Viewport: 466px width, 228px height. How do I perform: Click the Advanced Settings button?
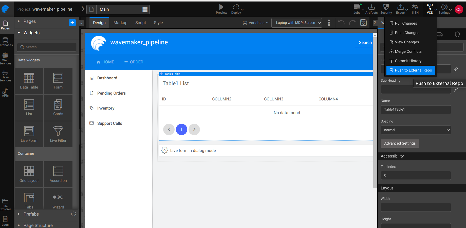point(400,143)
